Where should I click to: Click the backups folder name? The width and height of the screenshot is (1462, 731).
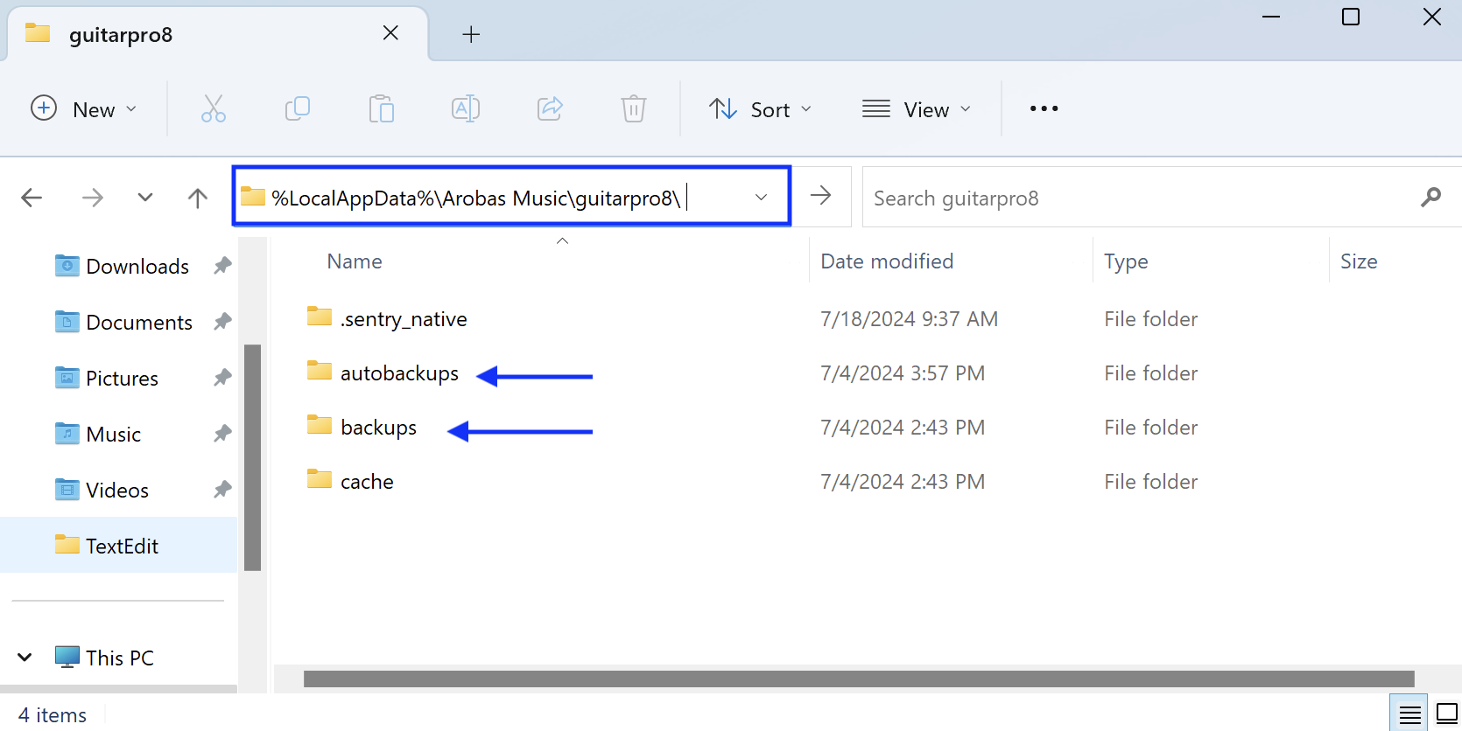(x=378, y=428)
